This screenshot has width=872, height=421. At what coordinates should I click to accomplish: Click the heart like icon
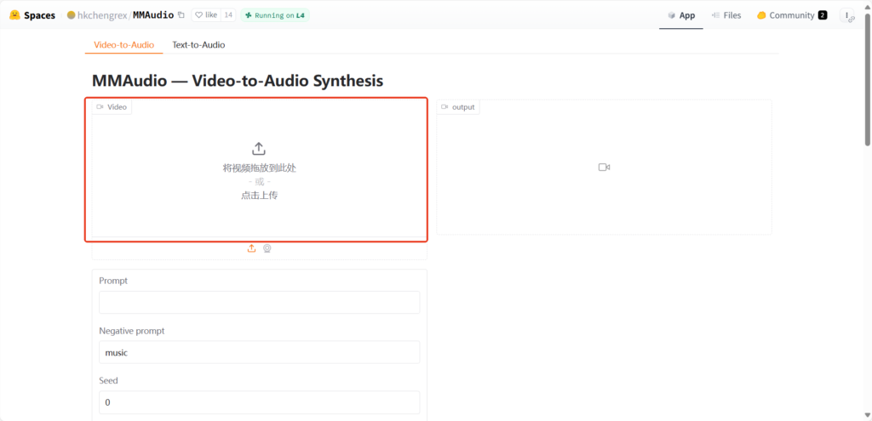(199, 15)
